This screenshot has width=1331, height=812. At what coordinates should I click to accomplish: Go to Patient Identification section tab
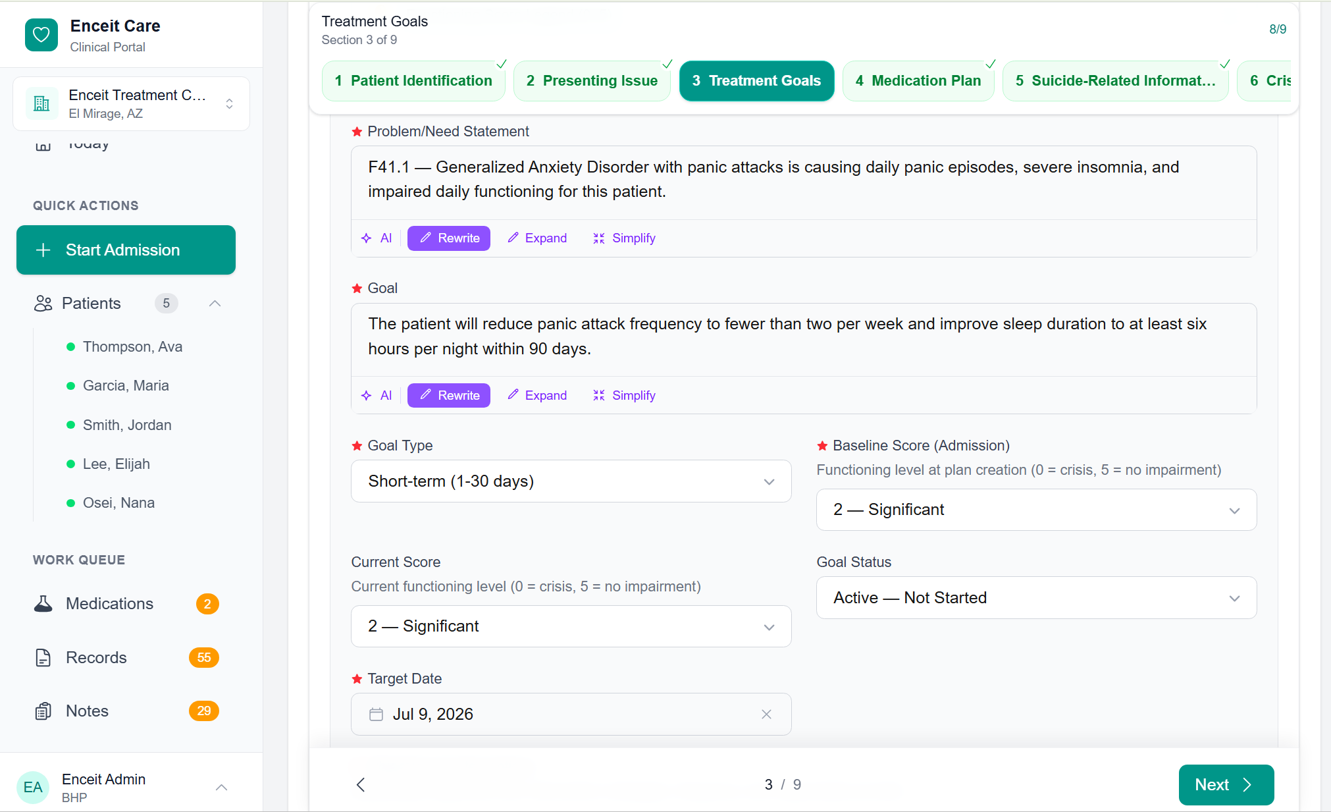coord(413,80)
